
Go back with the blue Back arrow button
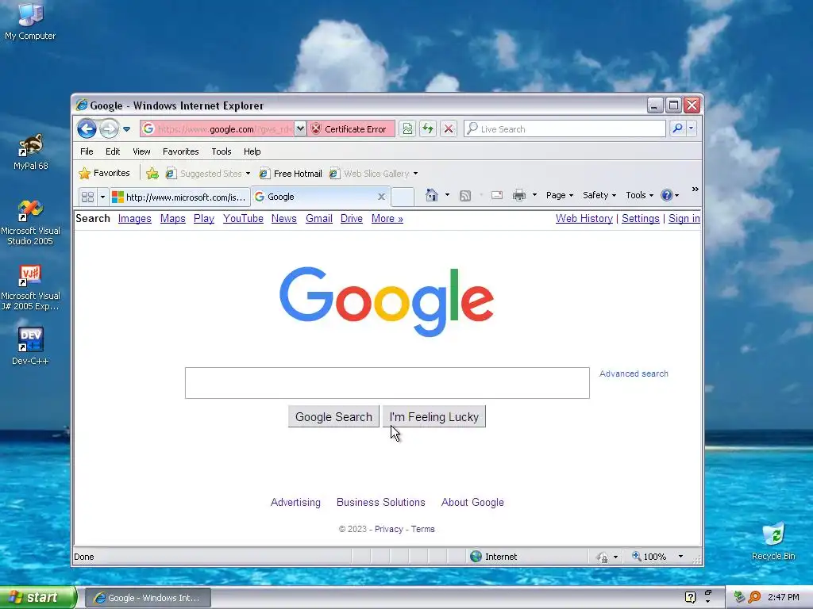[x=87, y=128]
